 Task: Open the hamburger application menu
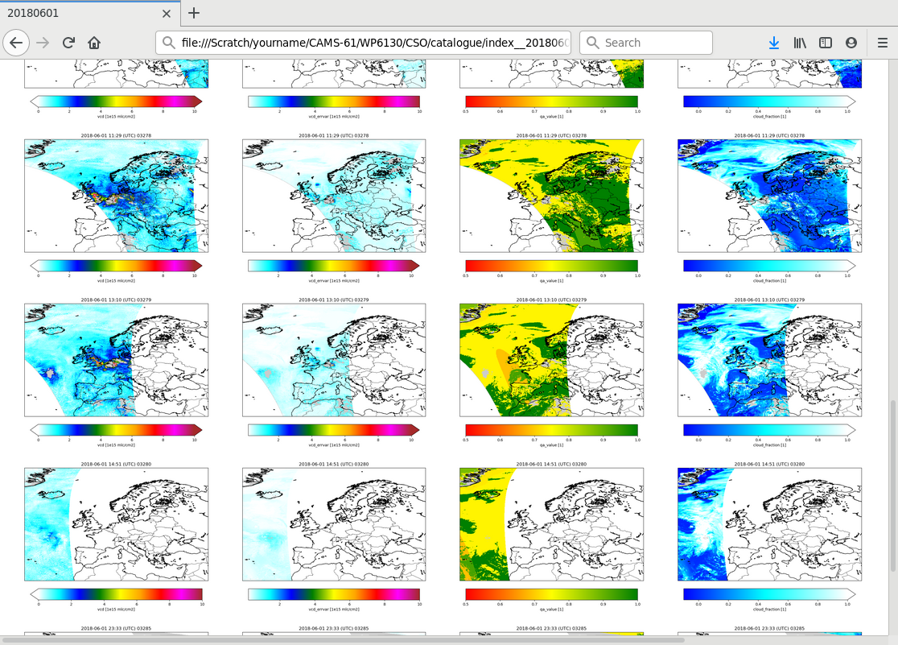pyautogui.click(x=883, y=43)
